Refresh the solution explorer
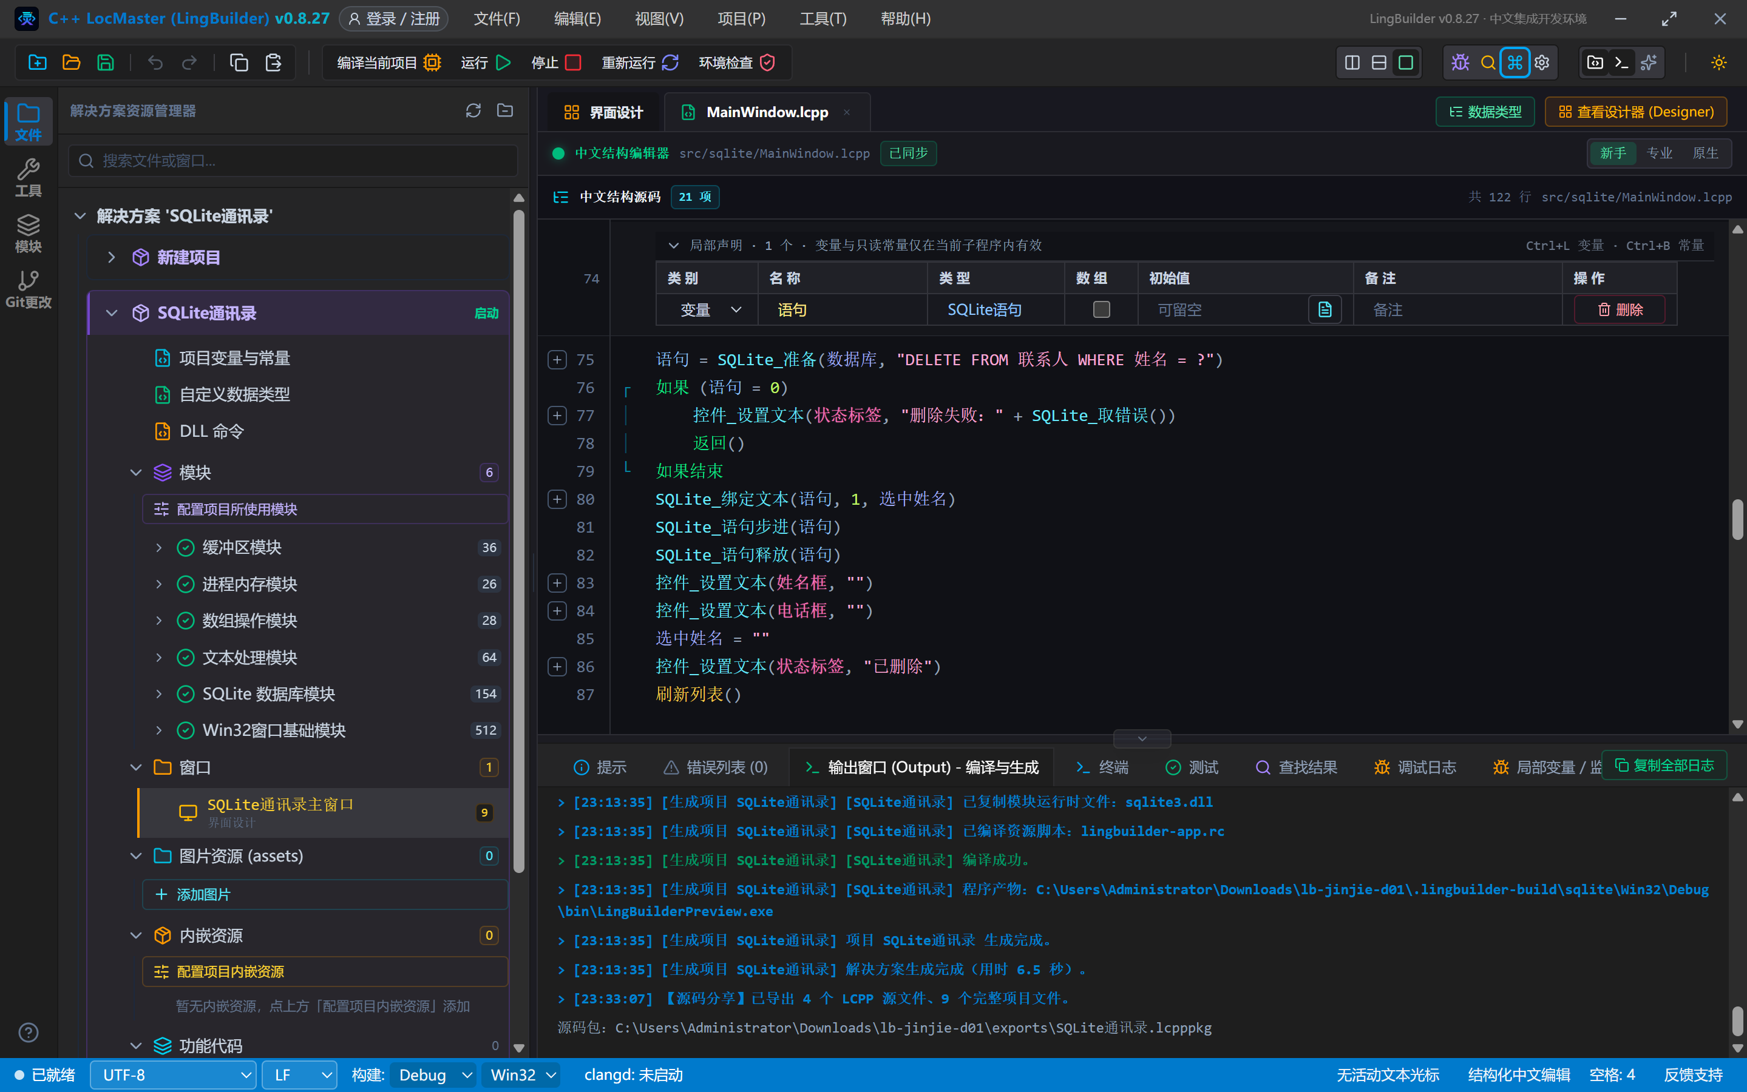Screen dimensions: 1747x1092 click(x=473, y=110)
